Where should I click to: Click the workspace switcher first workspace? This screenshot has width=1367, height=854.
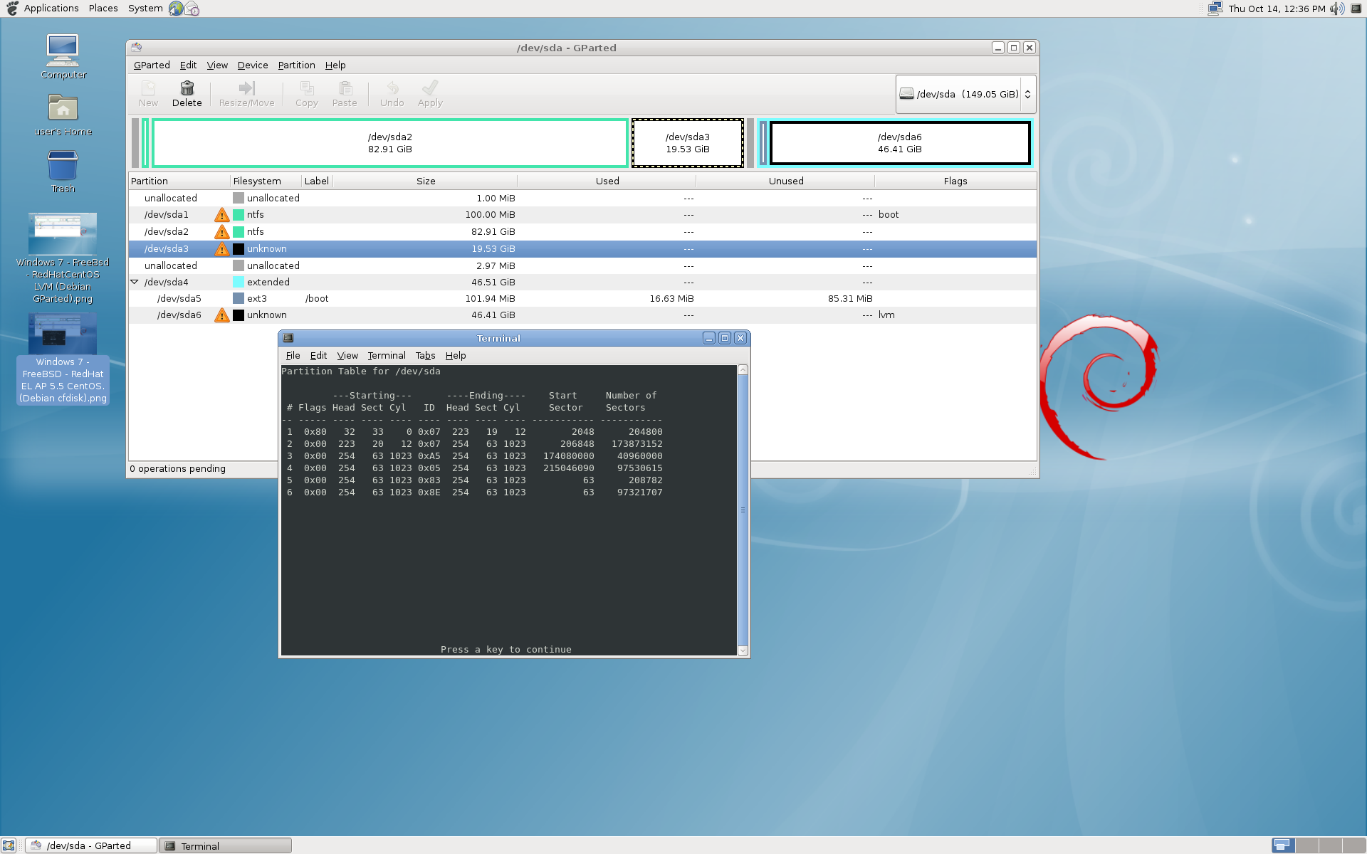pyautogui.click(x=1283, y=845)
